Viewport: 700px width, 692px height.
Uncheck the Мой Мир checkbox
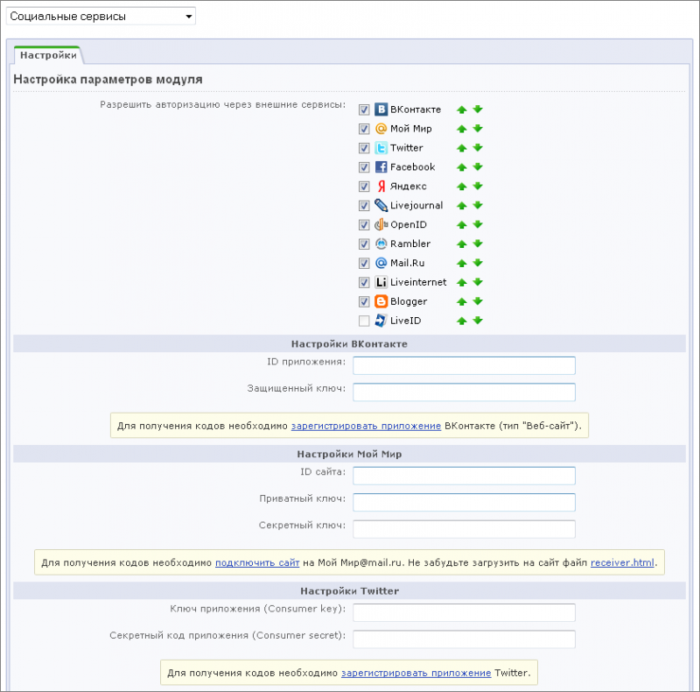pyautogui.click(x=364, y=129)
